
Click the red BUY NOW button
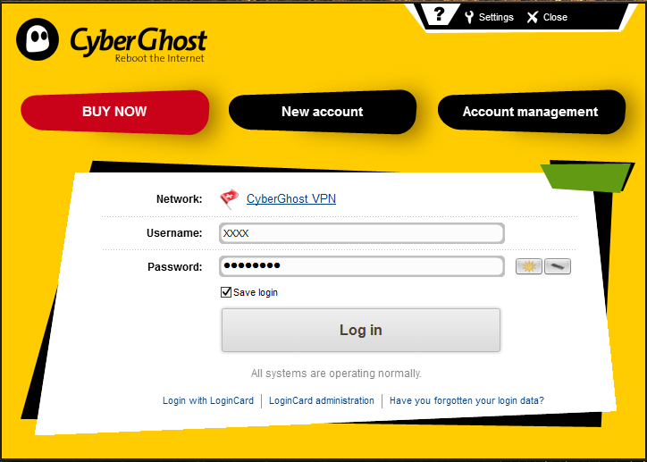pyautogui.click(x=114, y=112)
